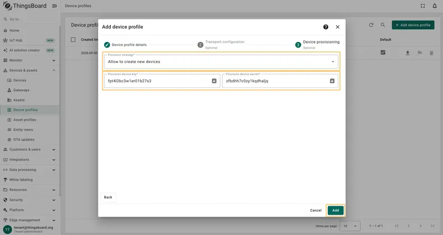Click the Device profiles breadcrumb title

78,6
